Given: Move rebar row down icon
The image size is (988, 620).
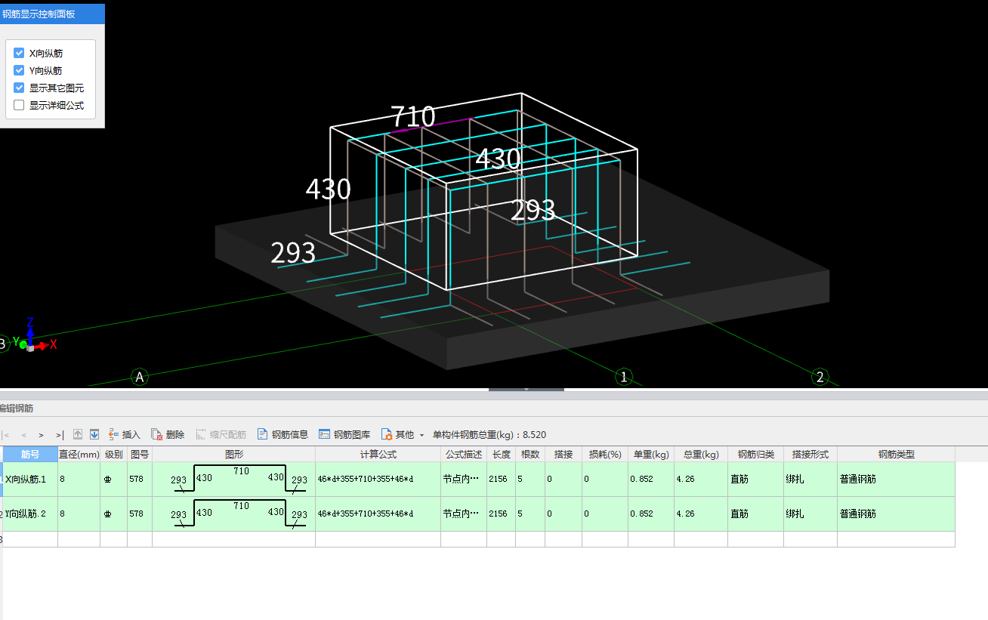Looking at the screenshot, I should point(94,434).
